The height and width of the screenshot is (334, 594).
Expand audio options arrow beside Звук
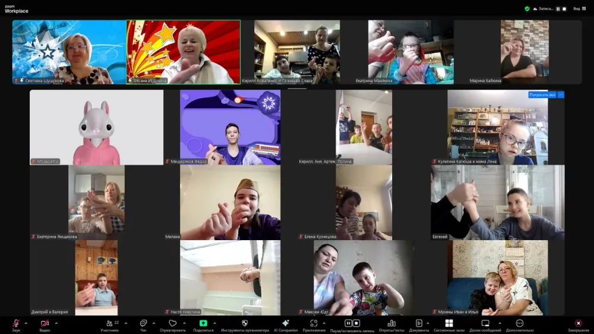coord(26,323)
